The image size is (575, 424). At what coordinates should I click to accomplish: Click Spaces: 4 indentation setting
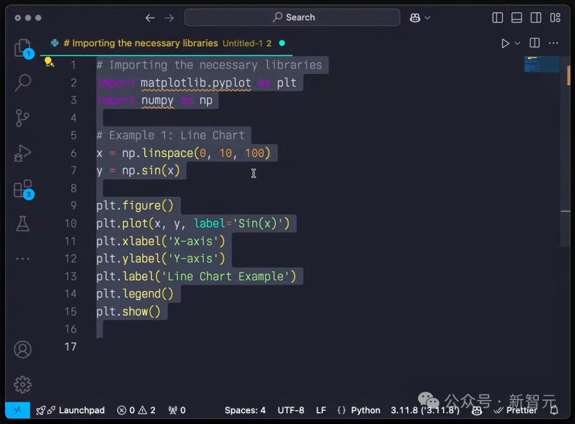(x=245, y=410)
